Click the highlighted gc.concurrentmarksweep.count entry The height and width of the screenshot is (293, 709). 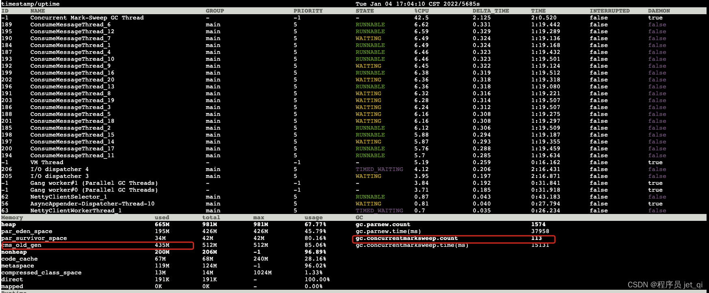(406, 238)
